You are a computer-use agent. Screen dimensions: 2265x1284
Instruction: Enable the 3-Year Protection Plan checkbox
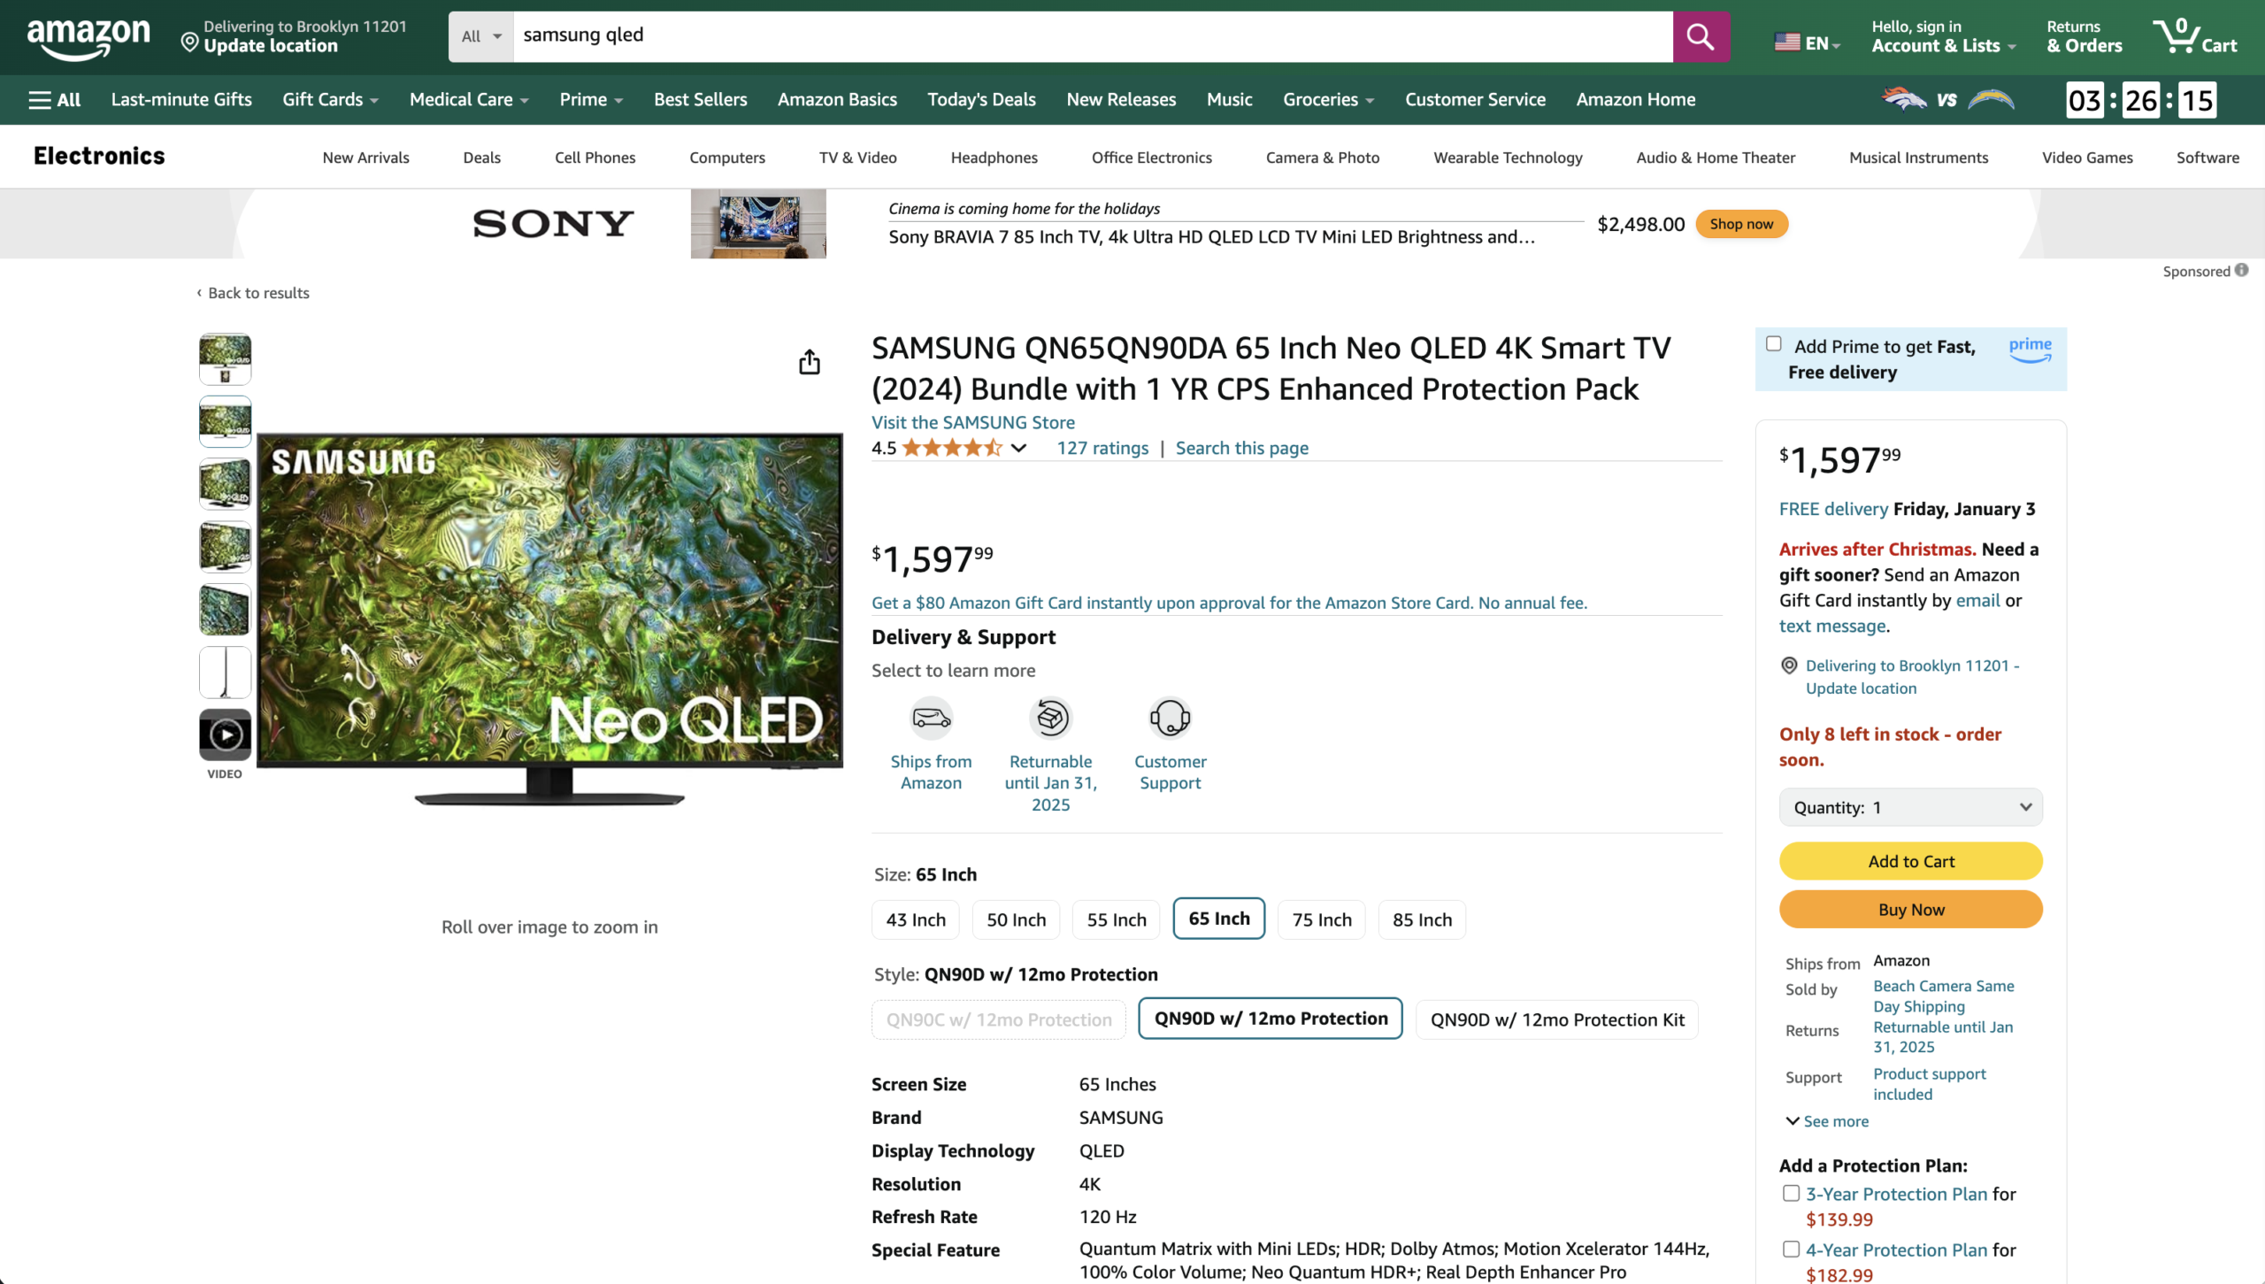pyautogui.click(x=1791, y=1194)
